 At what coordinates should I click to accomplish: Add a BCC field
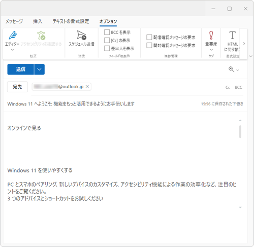(238, 87)
